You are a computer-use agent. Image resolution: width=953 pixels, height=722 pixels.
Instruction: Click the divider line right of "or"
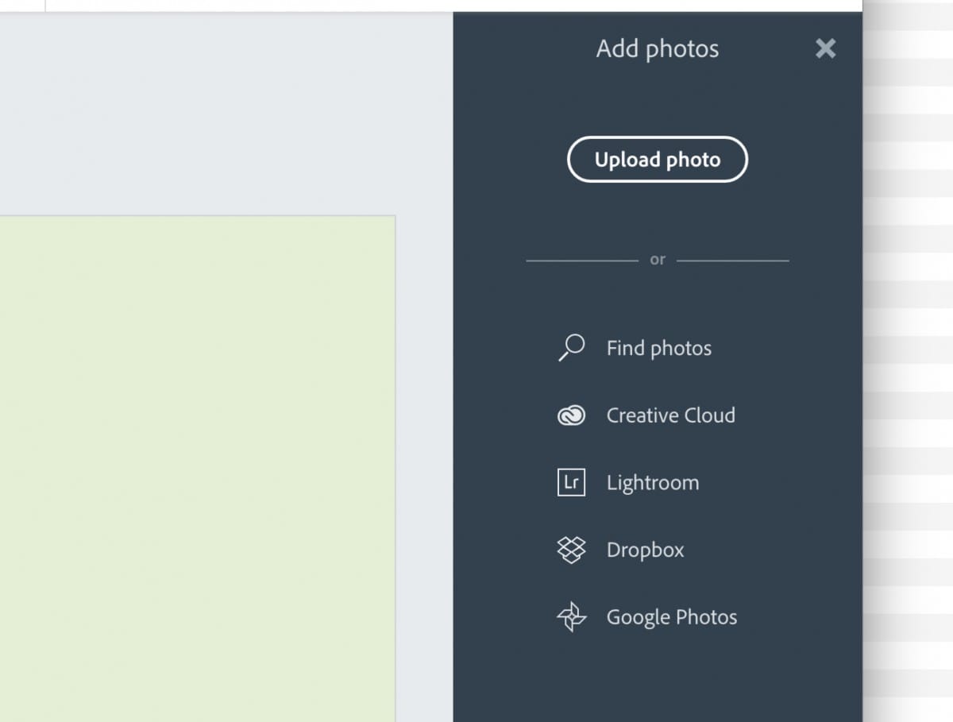coord(732,260)
